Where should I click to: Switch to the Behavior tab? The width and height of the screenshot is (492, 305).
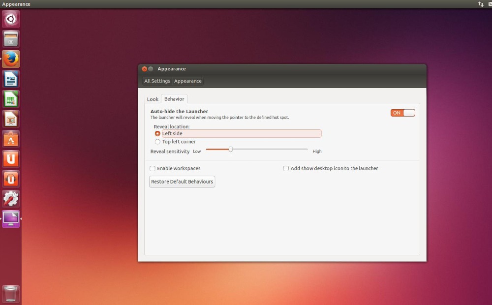click(x=174, y=99)
